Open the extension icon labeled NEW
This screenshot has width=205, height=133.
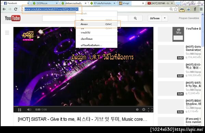182,9
